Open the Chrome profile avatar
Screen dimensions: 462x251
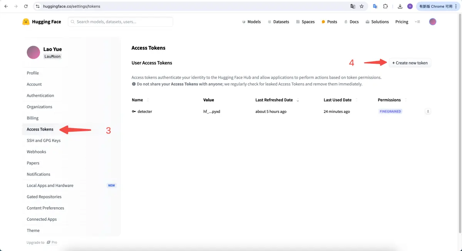click(410, 7)
